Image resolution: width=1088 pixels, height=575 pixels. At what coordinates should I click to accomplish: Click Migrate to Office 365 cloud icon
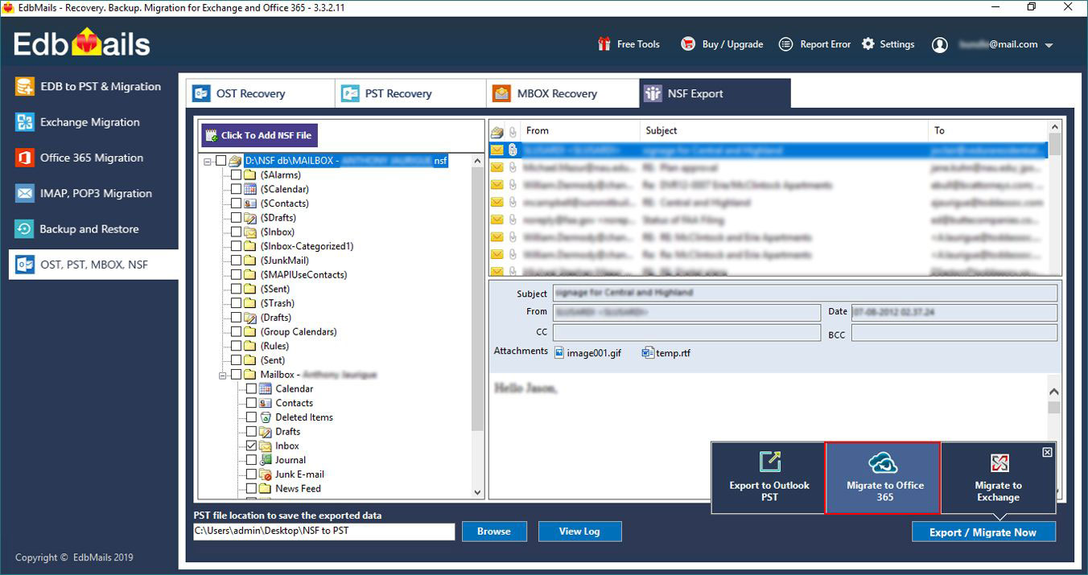883,462
